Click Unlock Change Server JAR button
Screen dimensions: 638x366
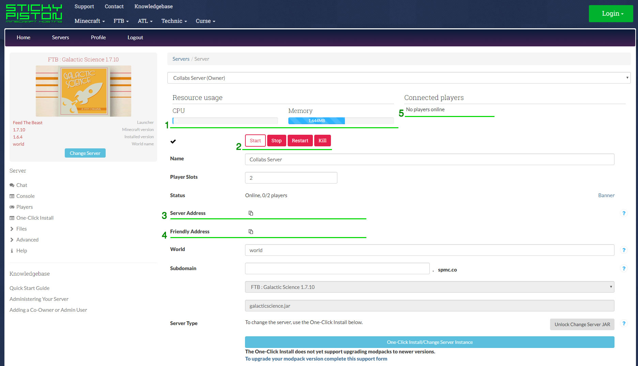click(582, 324)
